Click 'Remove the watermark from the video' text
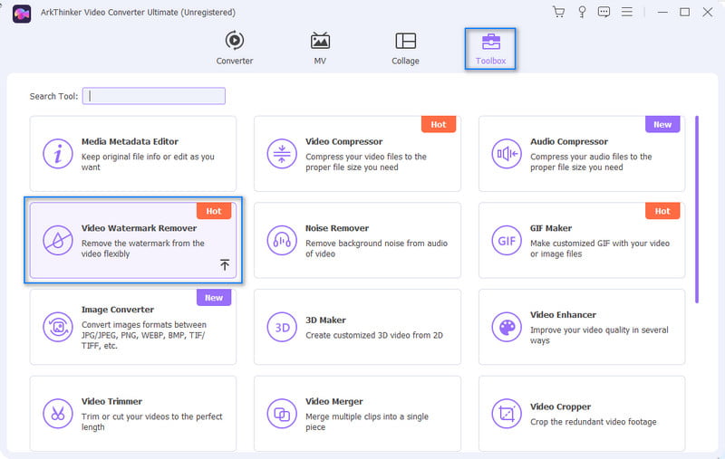725x459 pixels. pyautogui.click(x=143, y=248)
